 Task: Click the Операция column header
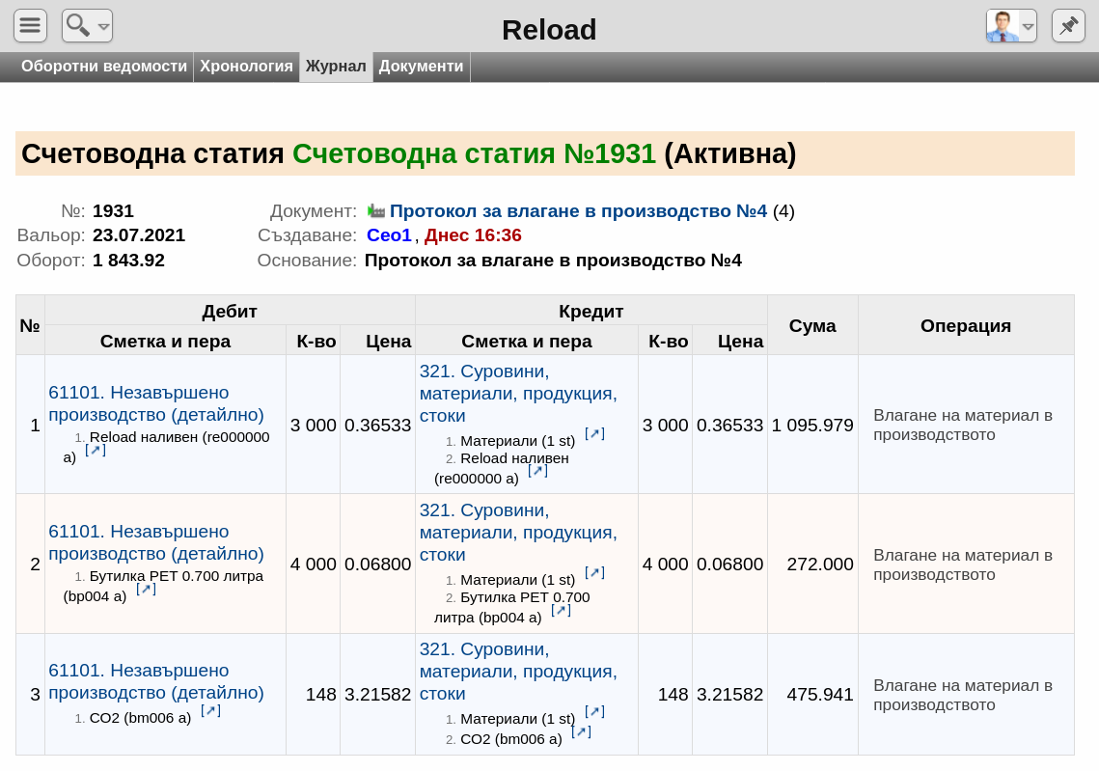tap(966, 325)
